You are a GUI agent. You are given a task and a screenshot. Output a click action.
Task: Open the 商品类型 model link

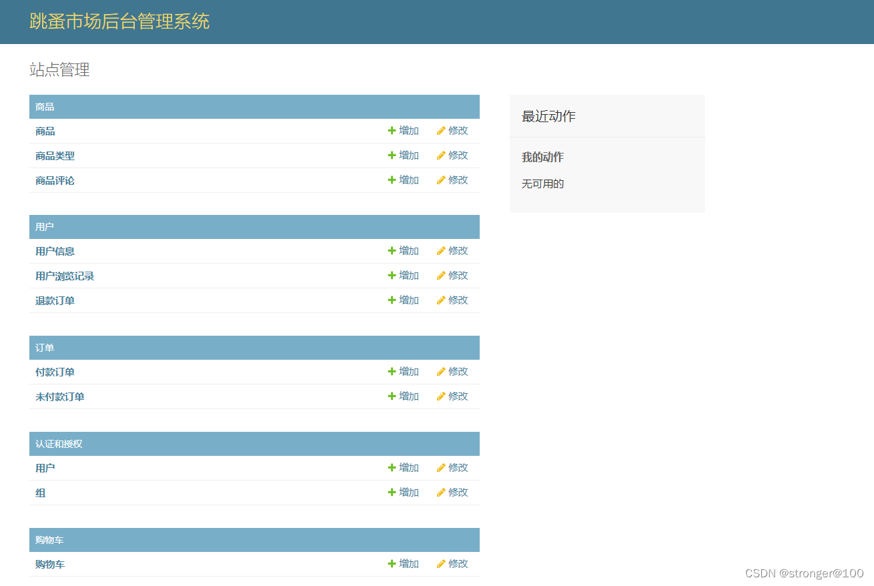click(x=55, y=156)
